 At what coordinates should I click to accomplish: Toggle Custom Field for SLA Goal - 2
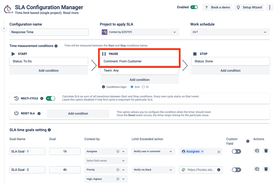[236, 170]
